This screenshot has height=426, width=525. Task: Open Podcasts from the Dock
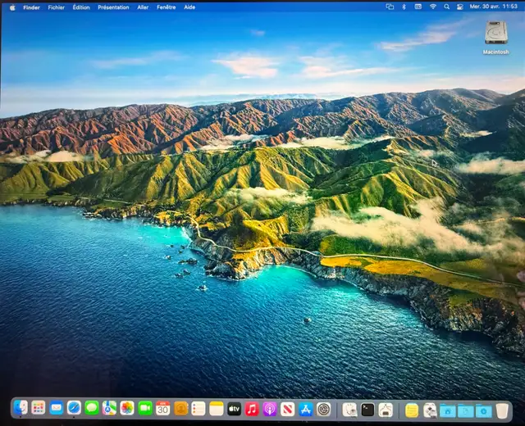pos(270,409)
